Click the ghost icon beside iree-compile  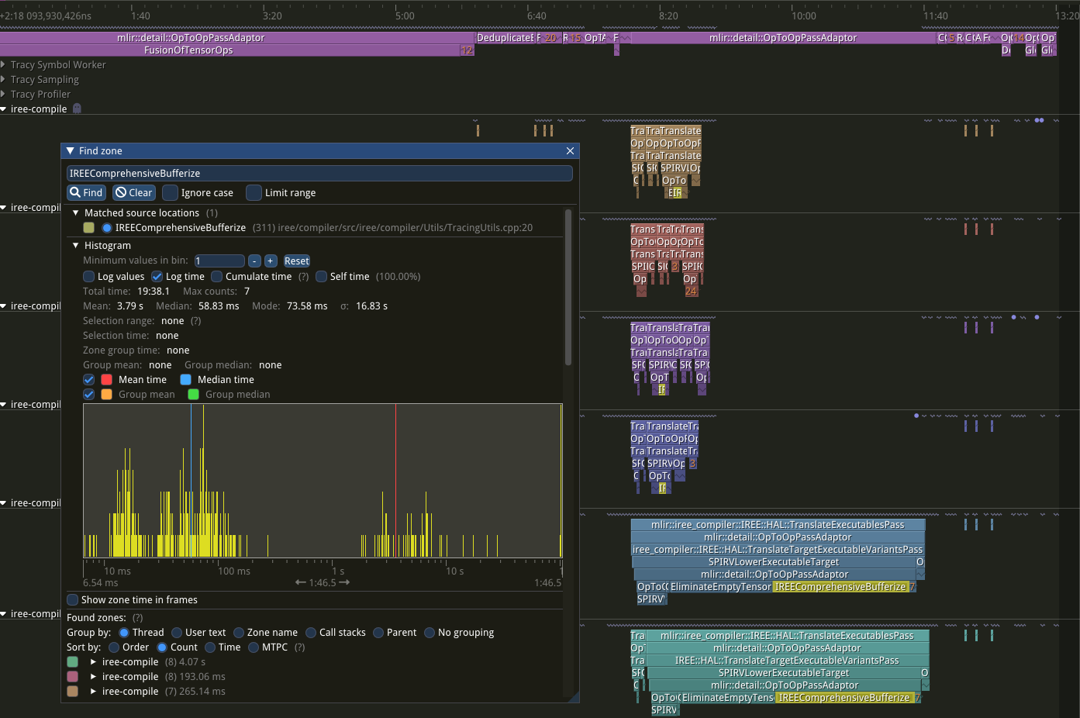(x=77, y=109)
